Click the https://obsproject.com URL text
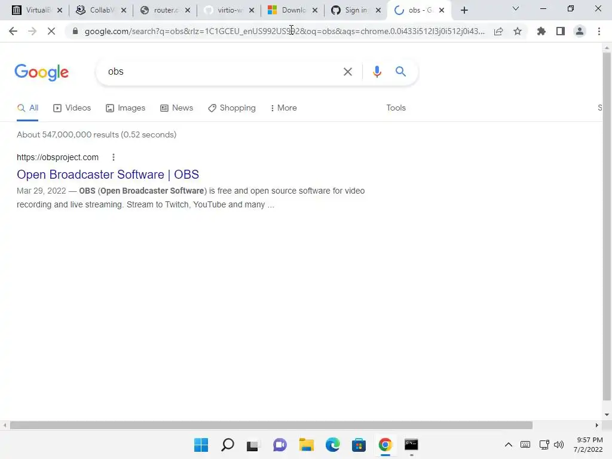The image size is (612, 459). click(58, 157)
